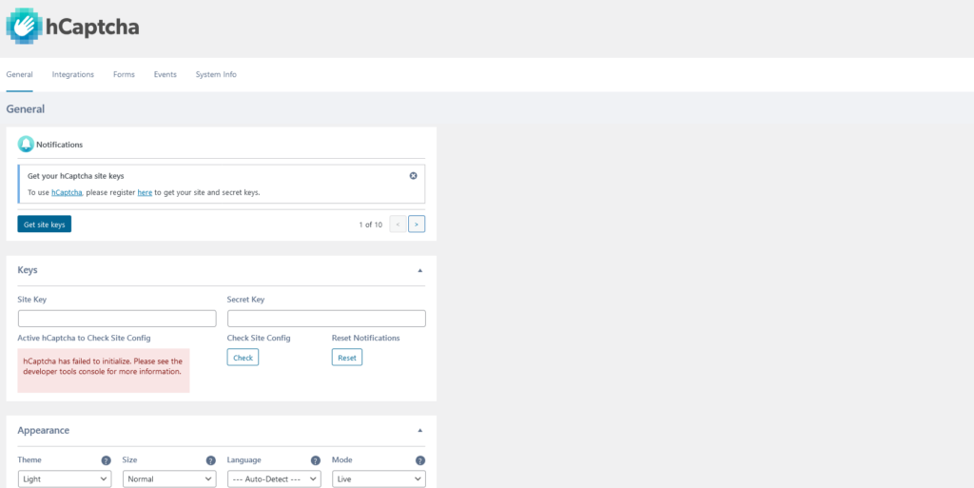Open the Mode dropdown set to Live

click(379, 479)
